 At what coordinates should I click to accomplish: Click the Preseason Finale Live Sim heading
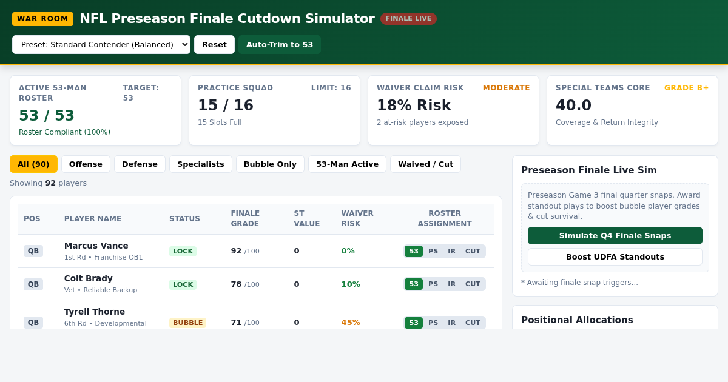tap(589, 170)
